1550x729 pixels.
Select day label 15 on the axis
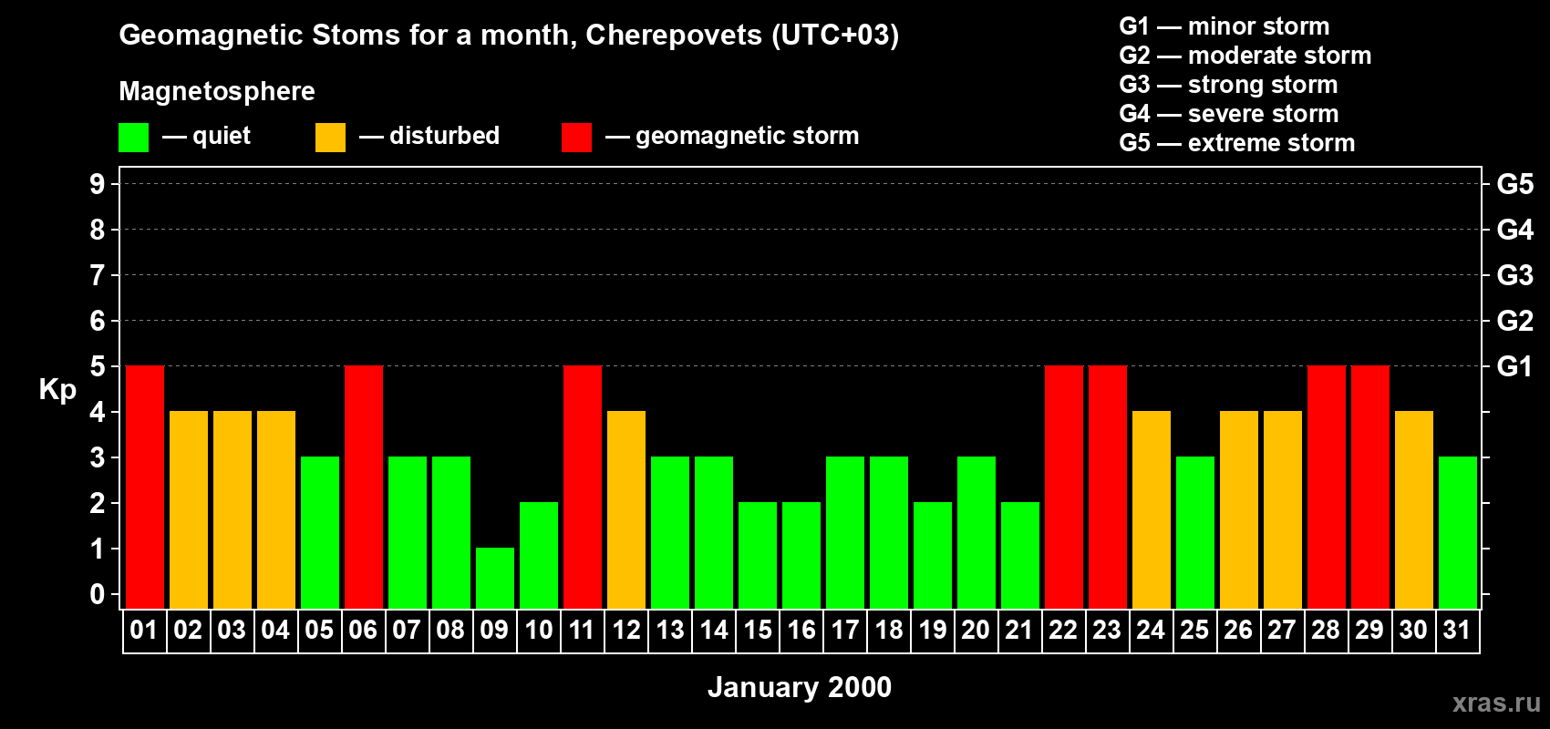tap(758, 631)
